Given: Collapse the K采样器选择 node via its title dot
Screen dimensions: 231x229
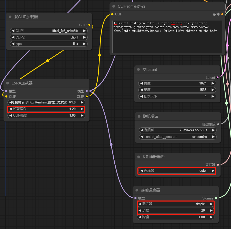Looking at the screenshot, I should [139, 157].
